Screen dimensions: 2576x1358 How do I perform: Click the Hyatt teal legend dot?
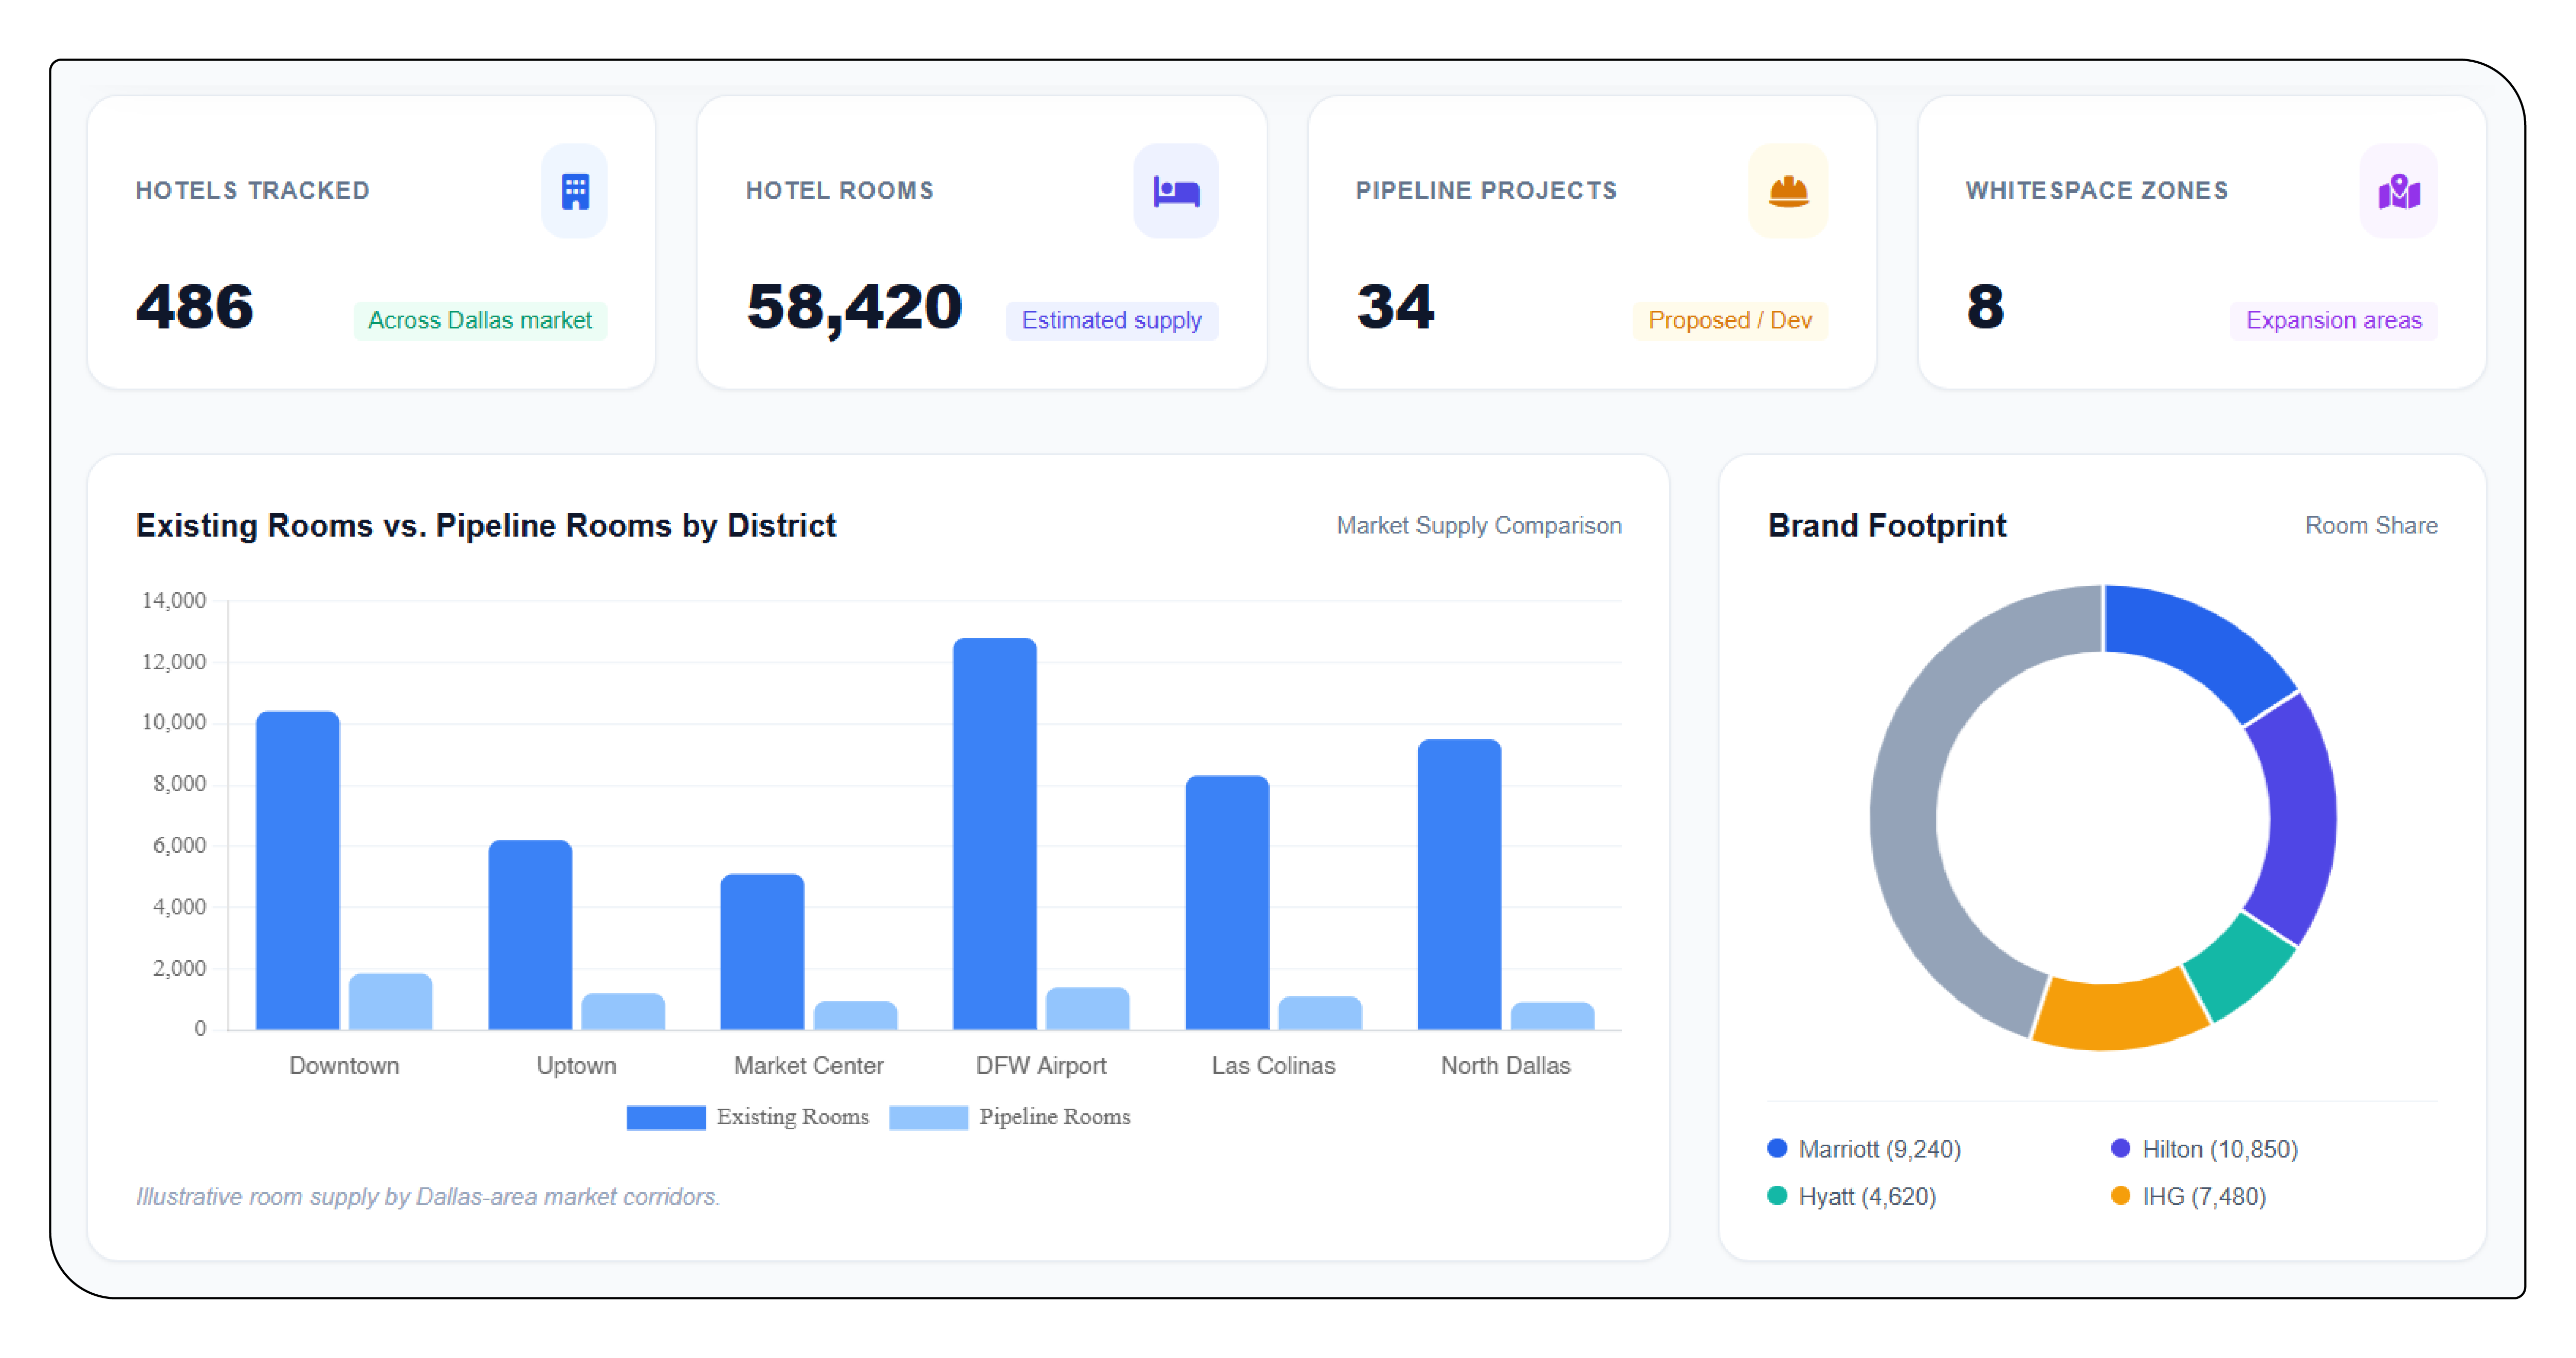click(1777, 1195)
